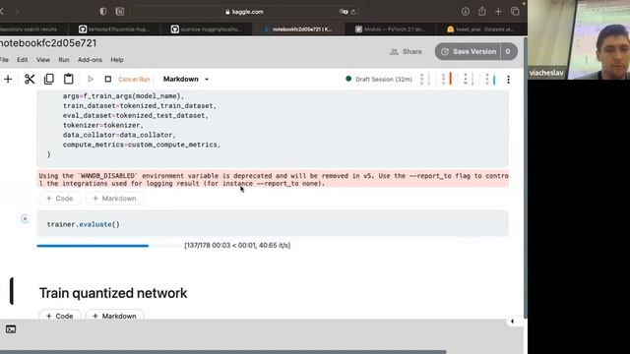
Task: Open the Help menu
Action: point(117,60)
